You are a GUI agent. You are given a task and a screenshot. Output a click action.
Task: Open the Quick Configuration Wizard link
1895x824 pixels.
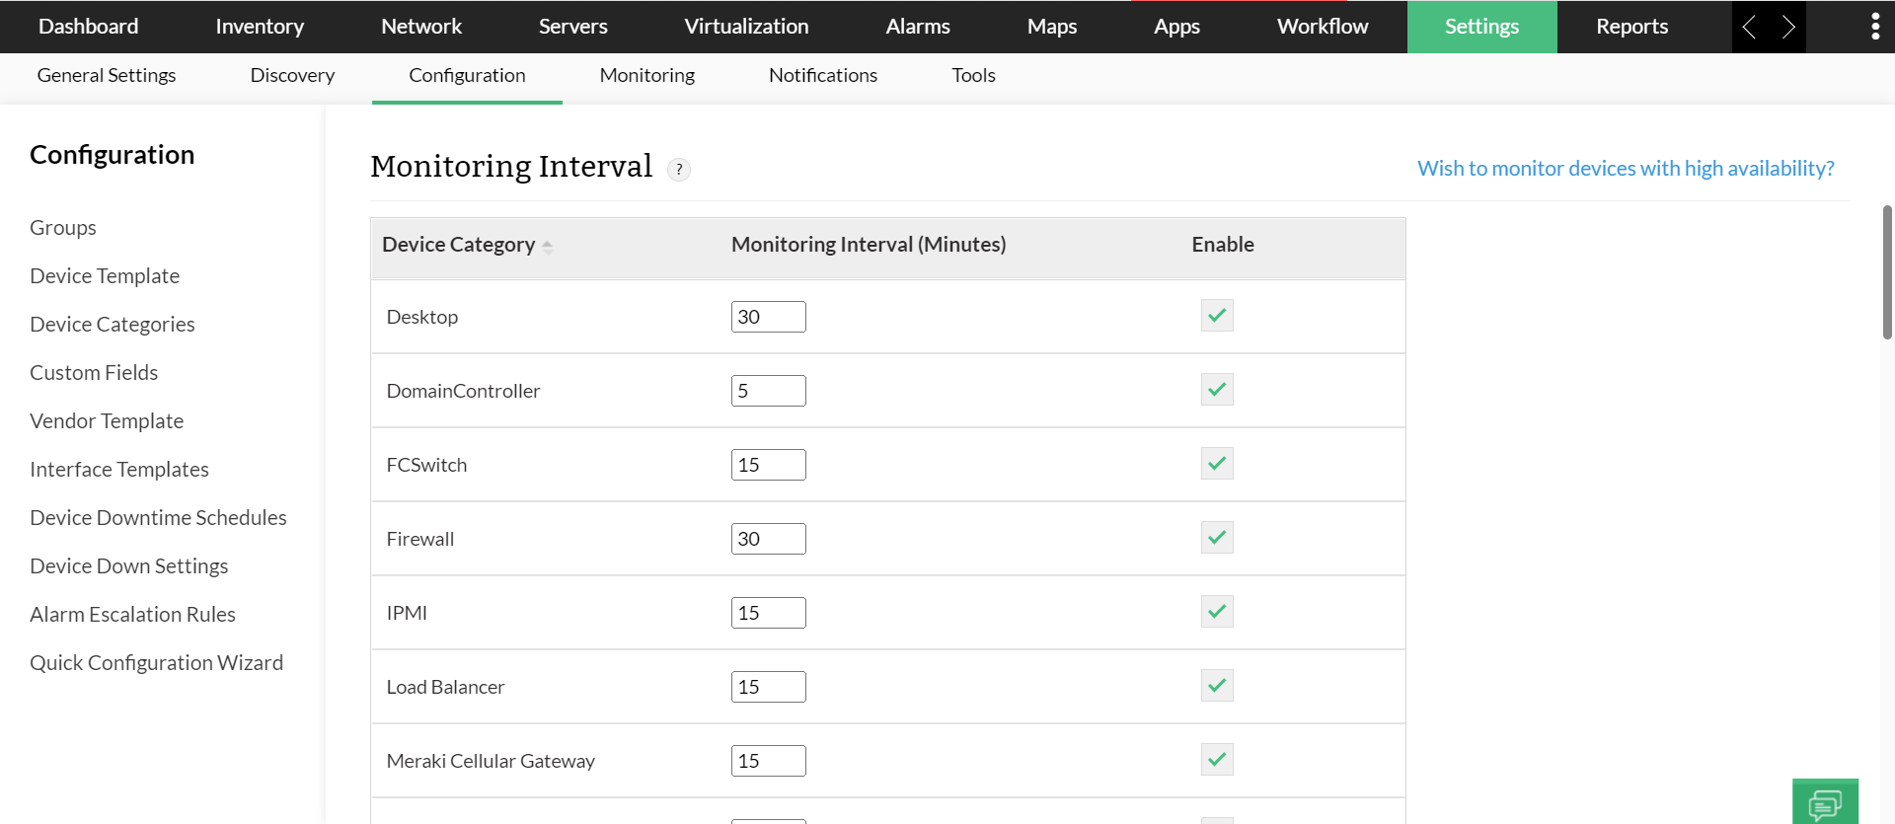click(156, 663)
